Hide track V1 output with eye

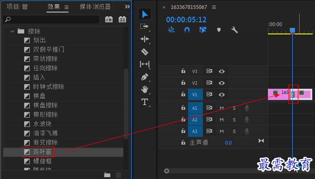coord(221,94)
